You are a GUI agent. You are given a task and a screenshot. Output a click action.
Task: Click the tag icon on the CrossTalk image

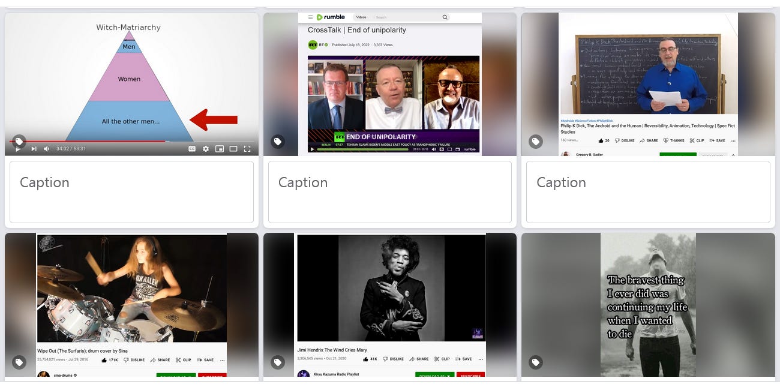[277, 142]
